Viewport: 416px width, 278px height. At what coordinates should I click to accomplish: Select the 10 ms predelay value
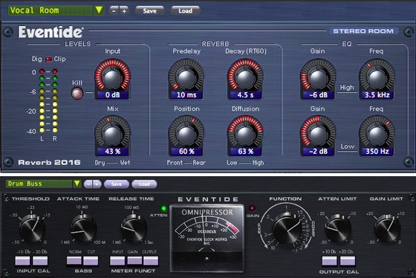coord(186,95)
